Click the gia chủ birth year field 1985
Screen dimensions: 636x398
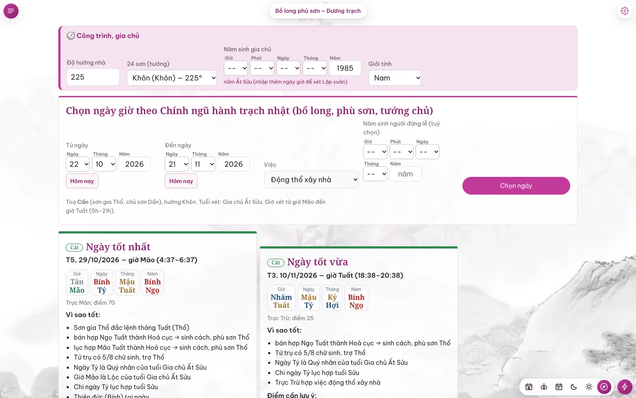click(345, 68)
